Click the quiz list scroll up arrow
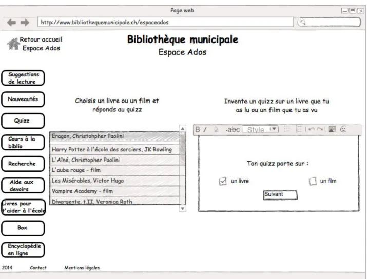This screenshot has height=279, width=367. [183, 129]
